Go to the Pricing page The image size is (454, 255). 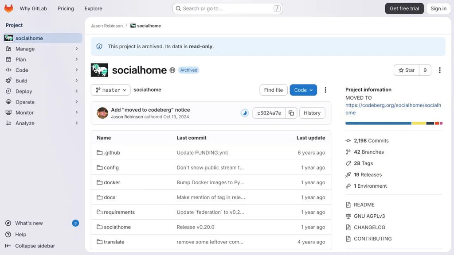click(x=66, y=8)
